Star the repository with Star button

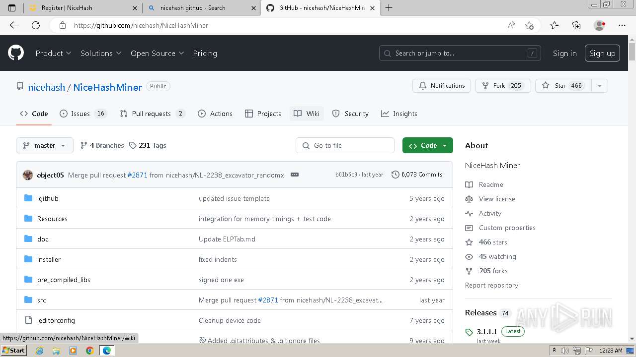click(x=563, y=86)
